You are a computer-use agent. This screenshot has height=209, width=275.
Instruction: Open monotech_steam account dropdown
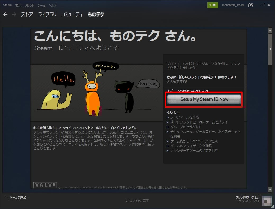click(233, 5)
